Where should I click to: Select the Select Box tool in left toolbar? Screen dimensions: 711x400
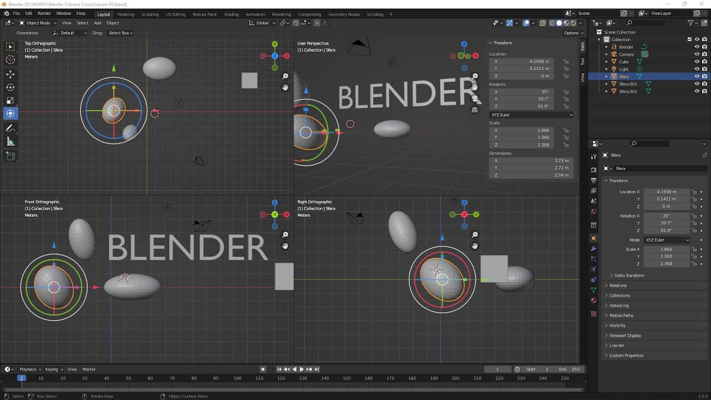tap(11, 47)
